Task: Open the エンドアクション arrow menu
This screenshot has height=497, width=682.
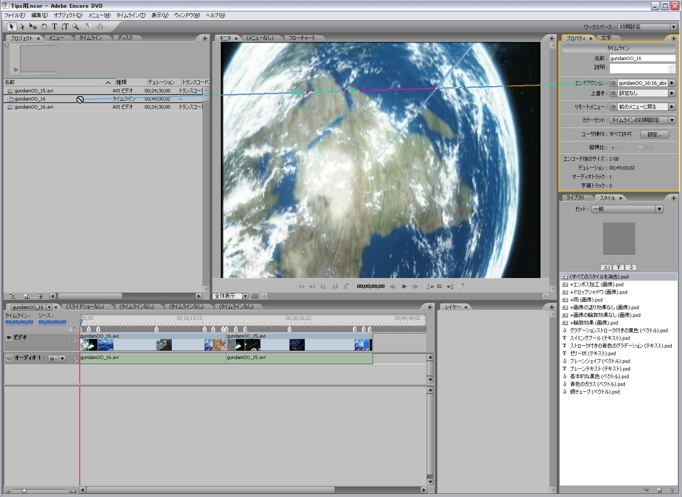Action: pos(672,83)
